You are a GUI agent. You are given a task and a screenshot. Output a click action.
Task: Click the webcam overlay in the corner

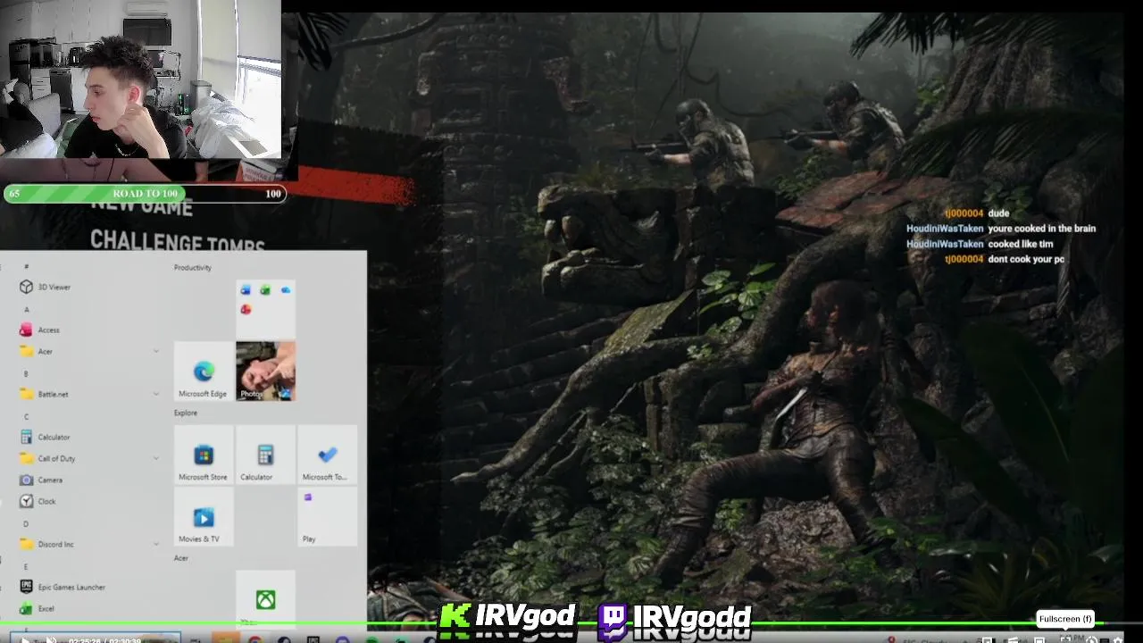(140, 79)
